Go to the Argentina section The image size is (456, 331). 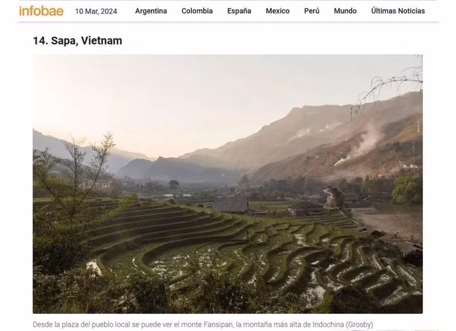[151, 11]
